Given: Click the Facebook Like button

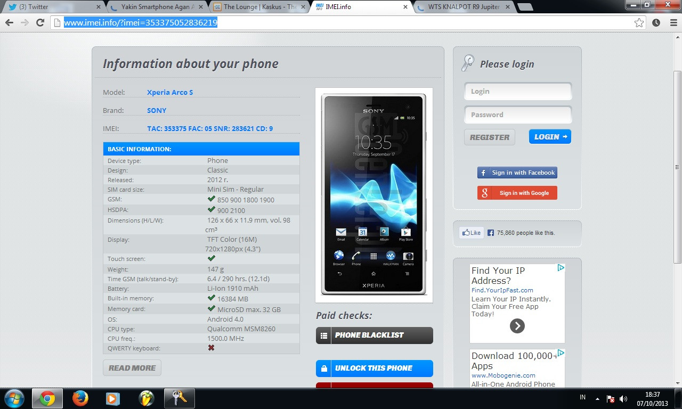Looking at the screenshot, I should pyautogui.click(x=472, y=233).
